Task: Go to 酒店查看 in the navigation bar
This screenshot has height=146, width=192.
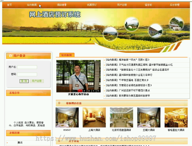Action: pyautogui.click(x=62, y=5)
